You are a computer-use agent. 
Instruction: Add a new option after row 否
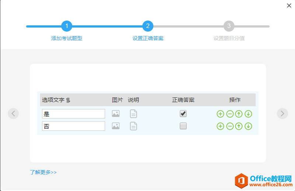pyautogui.click(x=220, y=126)
